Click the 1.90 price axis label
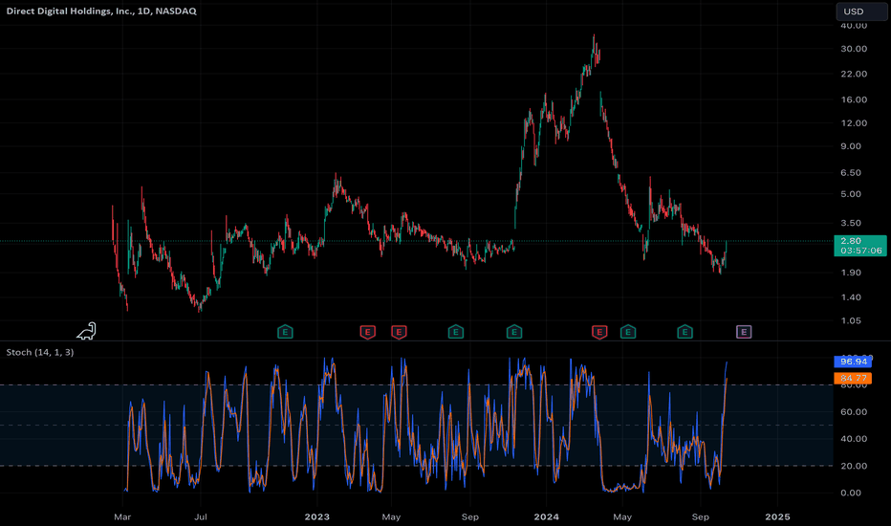 (x=851, y=273)
